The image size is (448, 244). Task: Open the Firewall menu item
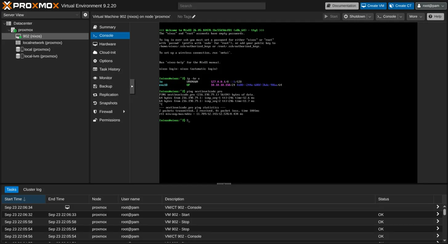coord(110,112)
